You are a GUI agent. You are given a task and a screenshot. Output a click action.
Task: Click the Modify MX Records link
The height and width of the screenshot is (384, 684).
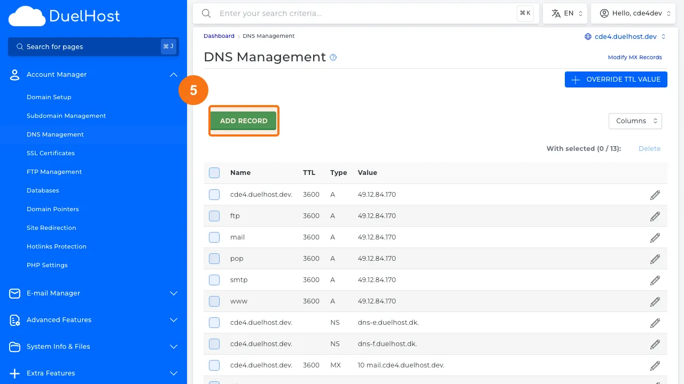click(635, 58)
